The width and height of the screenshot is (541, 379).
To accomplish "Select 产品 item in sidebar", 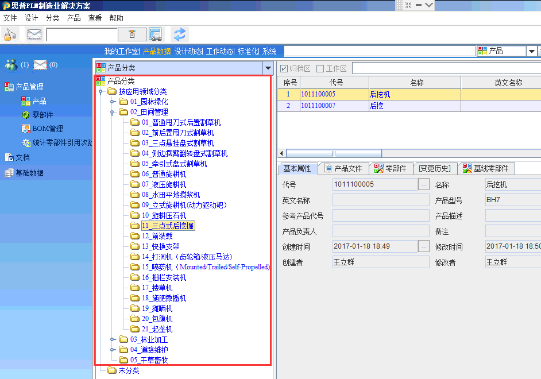I will (34, 101).
